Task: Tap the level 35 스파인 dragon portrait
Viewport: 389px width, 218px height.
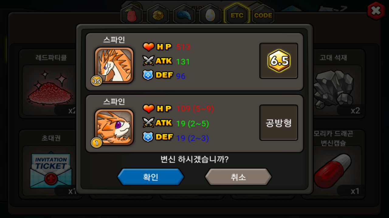Action: 114,65
